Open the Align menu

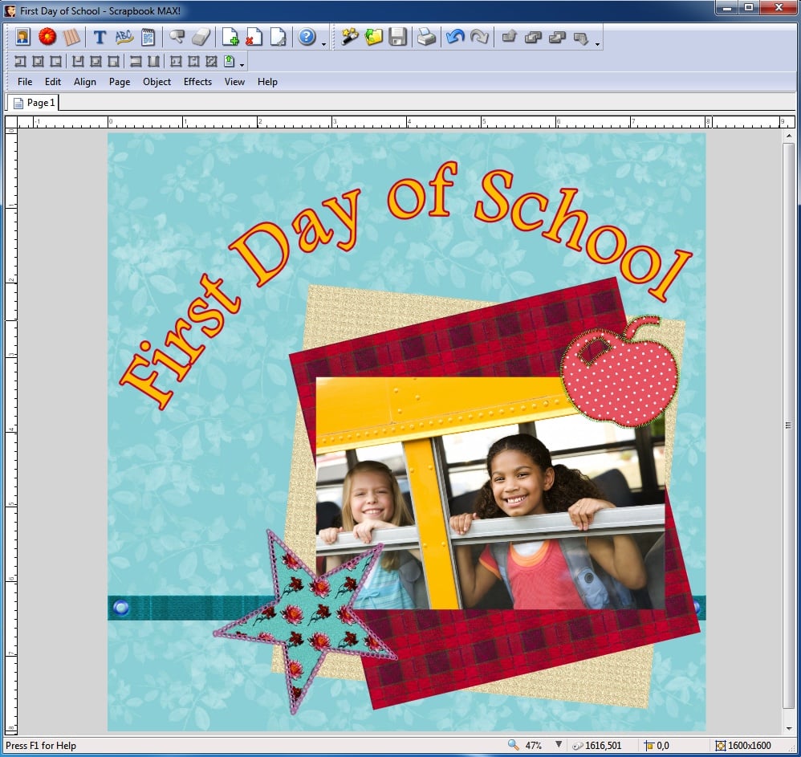(85, 82)
